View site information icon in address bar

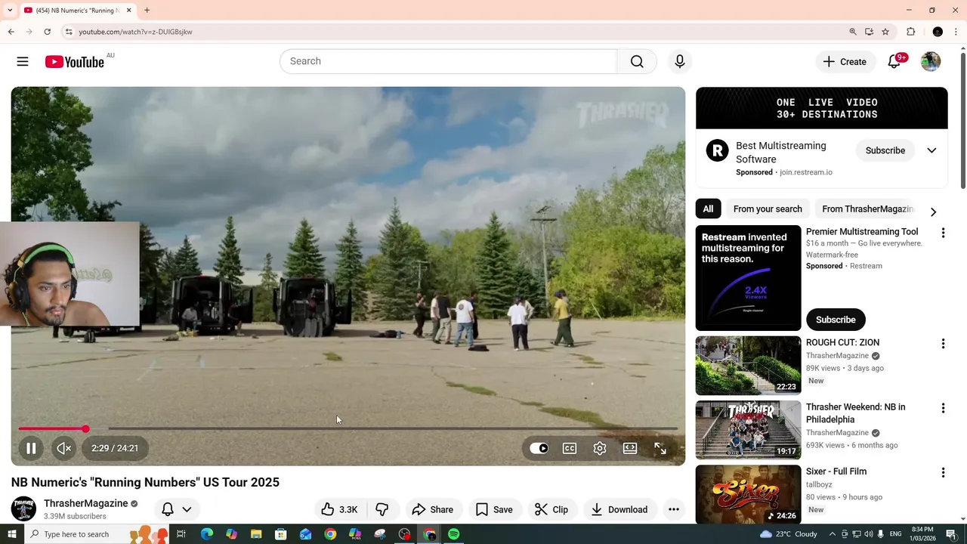tap(69, 32)
